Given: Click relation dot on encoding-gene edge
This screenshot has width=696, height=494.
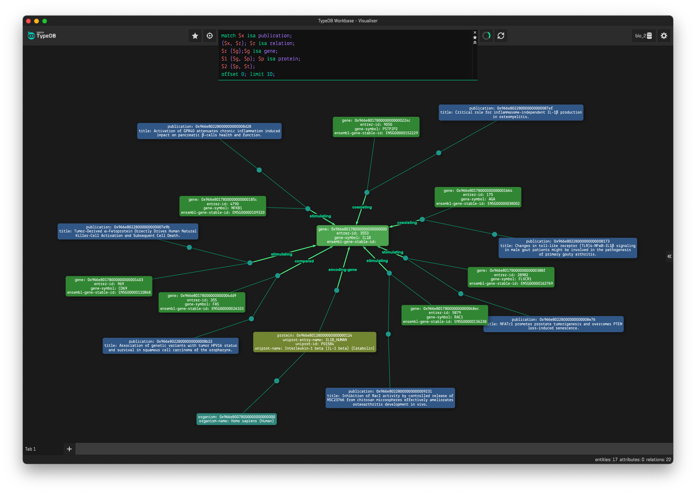Looking at the screenshot, I should pyautogui.click(x=337, y=290).
